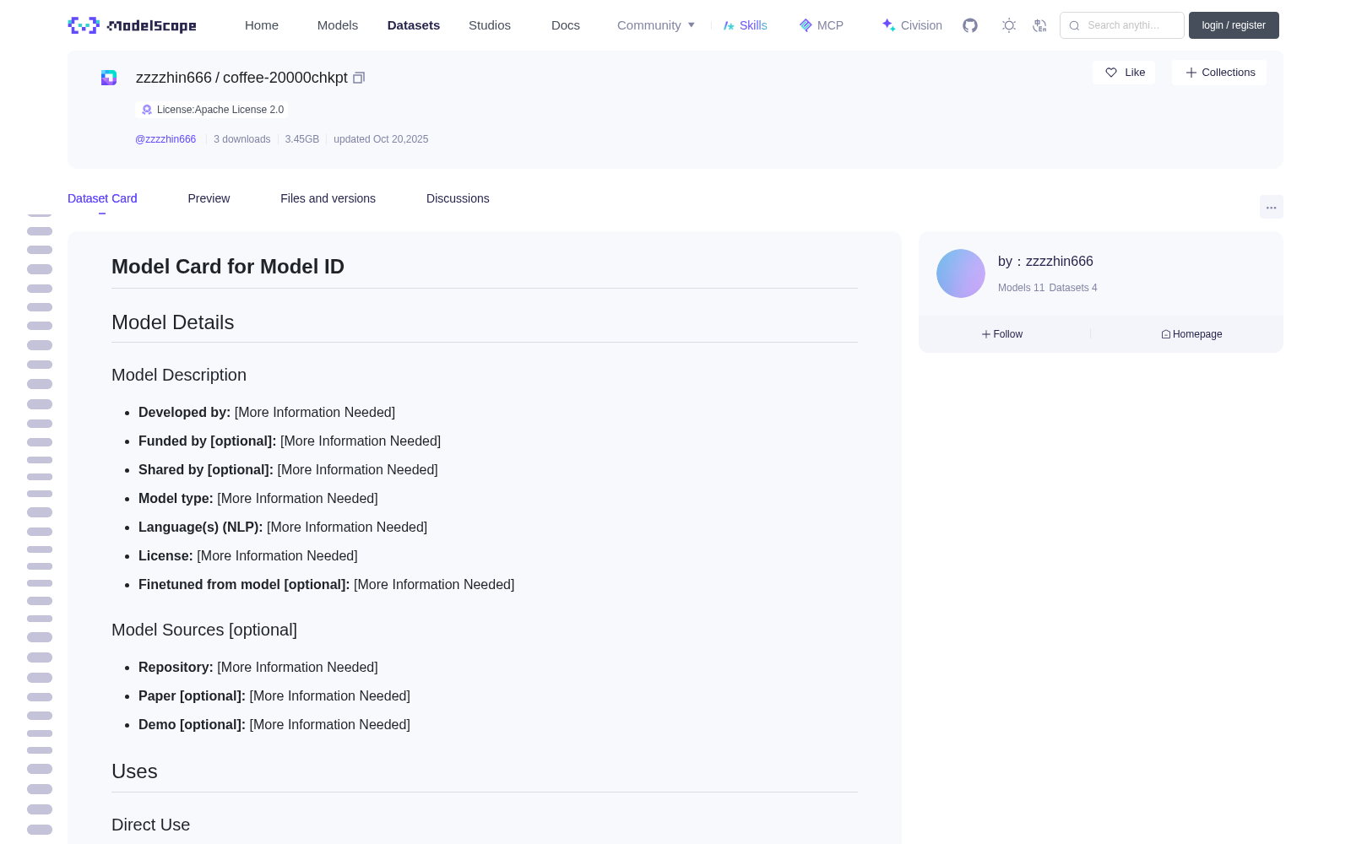Add the dataset to Collections
The image size is (1351, 844).
click(x=1219, y=73)
